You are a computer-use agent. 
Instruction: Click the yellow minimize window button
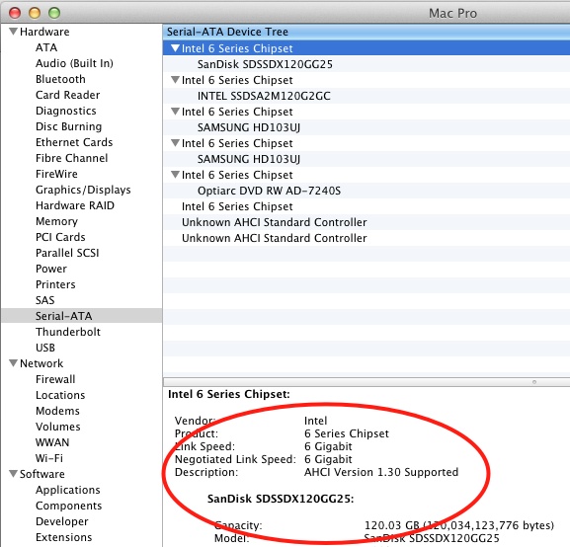(35, 13)
